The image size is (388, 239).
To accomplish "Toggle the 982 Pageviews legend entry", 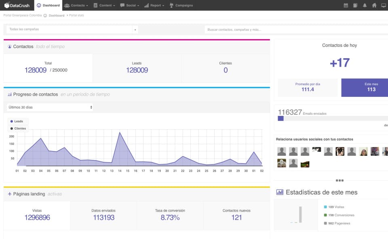I will tap(337, 223).
